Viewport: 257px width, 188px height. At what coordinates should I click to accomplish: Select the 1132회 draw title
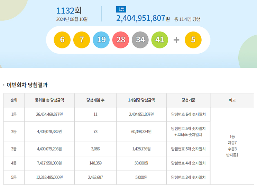coord(69,11)
